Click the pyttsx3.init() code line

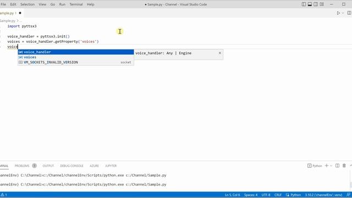pyautogui.click(x=38, y=36)
